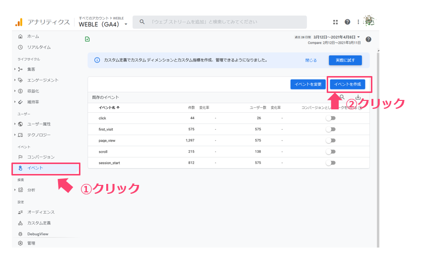Click the analysis icon in sidebar
The image size is (426, 255).
pos(20,190)
